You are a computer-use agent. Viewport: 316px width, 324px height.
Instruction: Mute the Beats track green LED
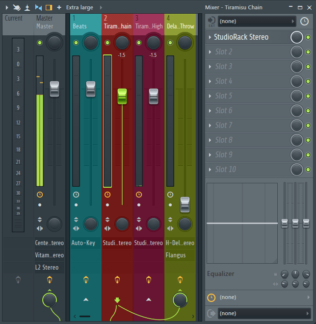(76, 43)
